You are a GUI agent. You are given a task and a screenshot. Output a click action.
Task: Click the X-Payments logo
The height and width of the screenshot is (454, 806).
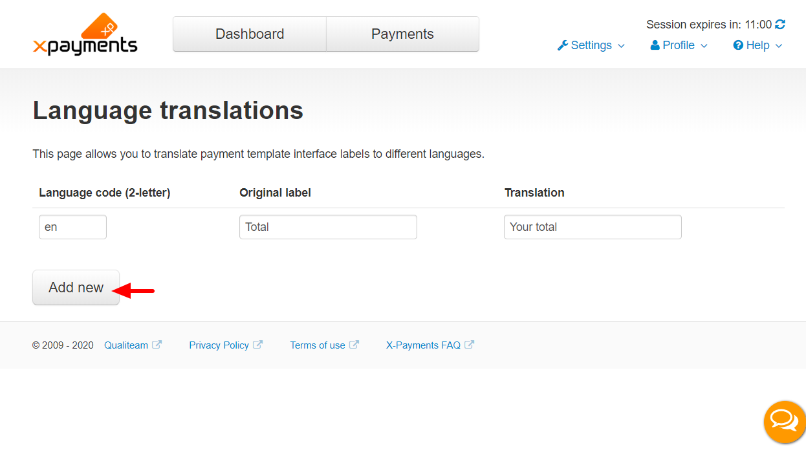coord(85,34)
